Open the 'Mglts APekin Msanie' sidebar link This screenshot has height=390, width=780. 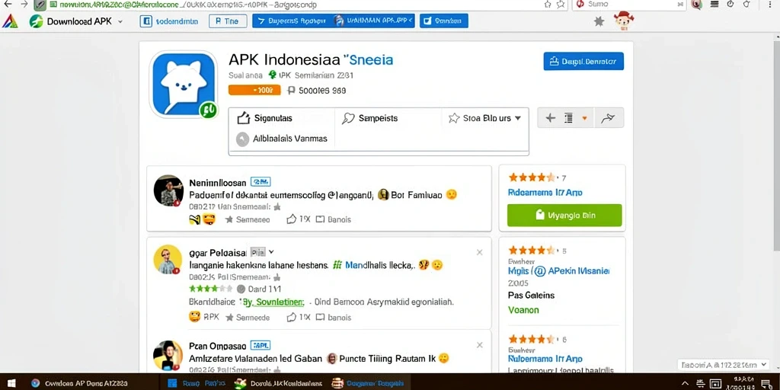tap(558, 271)
